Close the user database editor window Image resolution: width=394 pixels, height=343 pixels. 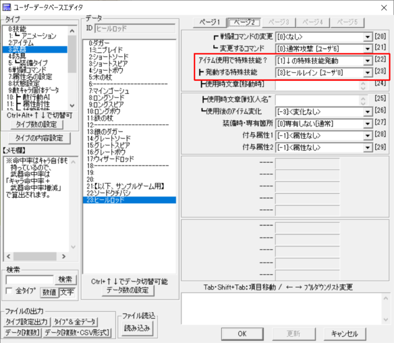click(x=382, y=7)
